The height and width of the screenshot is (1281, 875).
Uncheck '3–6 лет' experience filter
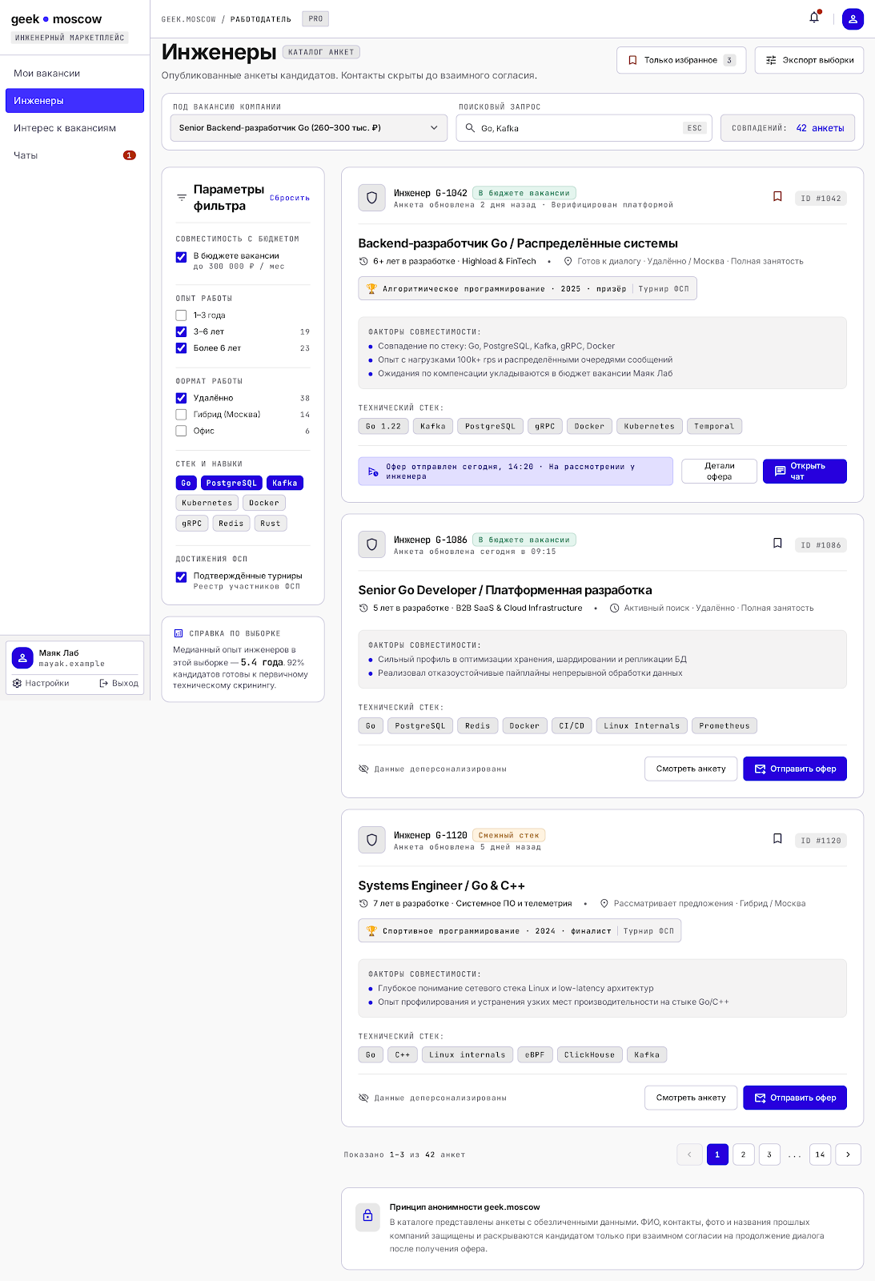point(181,331)
